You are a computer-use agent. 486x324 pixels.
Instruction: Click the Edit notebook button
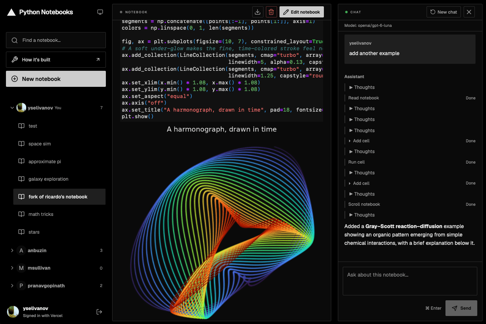pos(302,12)
